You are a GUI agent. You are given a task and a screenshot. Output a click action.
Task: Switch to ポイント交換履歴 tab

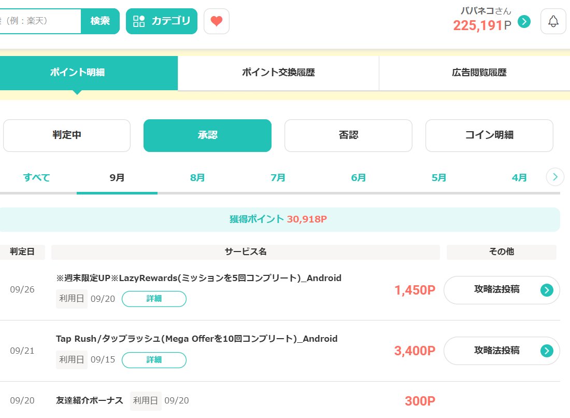[278, 73]
